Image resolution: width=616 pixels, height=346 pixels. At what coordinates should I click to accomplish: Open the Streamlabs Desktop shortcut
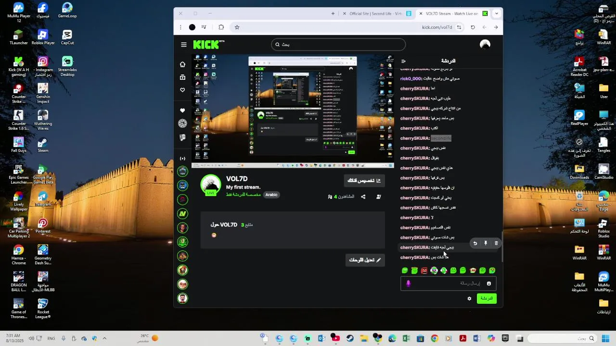pyautogui.click(x=67, y=66)
